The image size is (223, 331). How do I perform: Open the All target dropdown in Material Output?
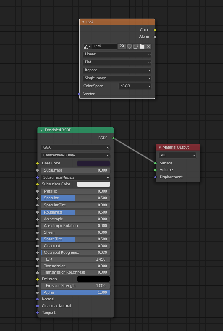[x=177, y=155]
